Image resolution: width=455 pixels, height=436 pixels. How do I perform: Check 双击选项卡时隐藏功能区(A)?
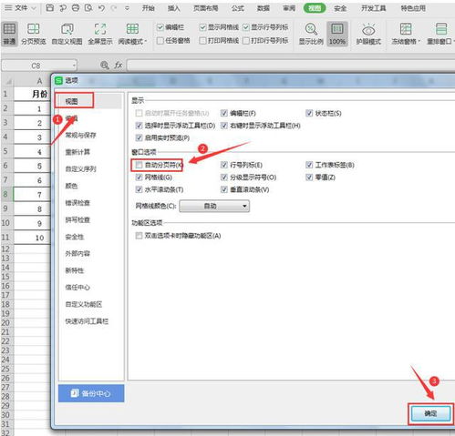(x=139, y=236)
